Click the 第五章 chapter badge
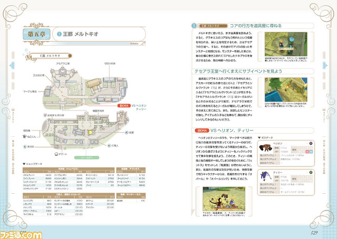337x239 pixels. pyautogui.click(x=36, y=34)
